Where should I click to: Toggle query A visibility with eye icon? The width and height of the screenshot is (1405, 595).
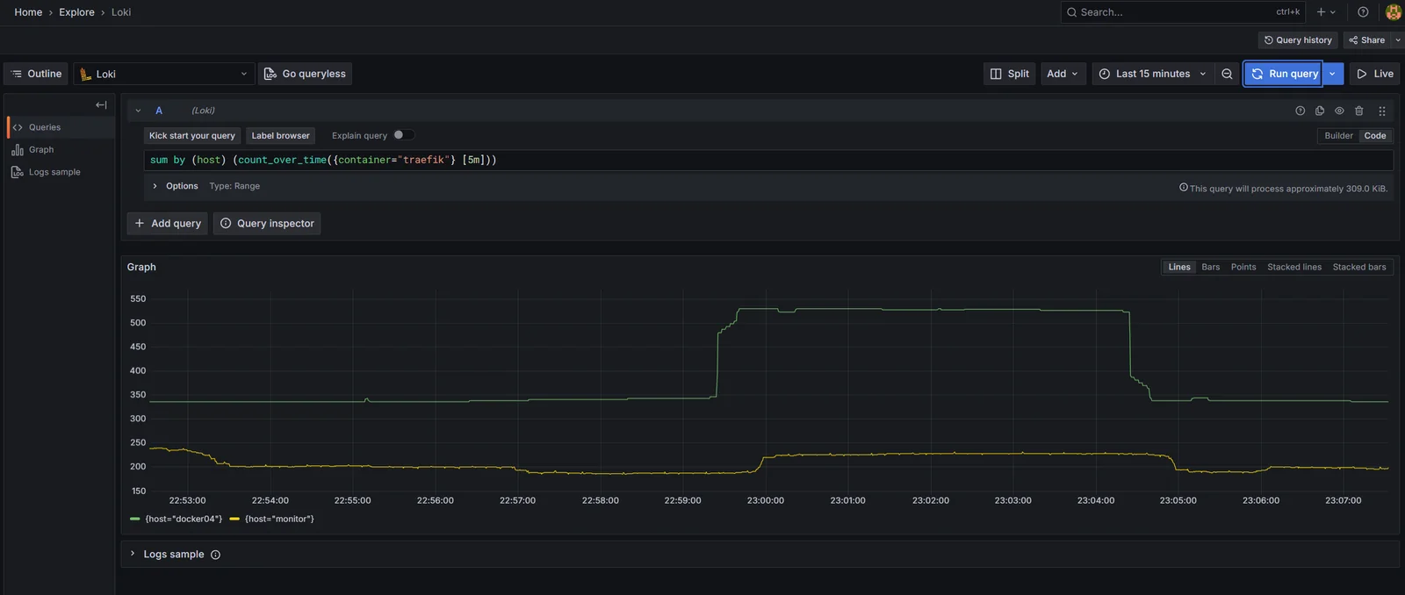tap(1339, 111)
